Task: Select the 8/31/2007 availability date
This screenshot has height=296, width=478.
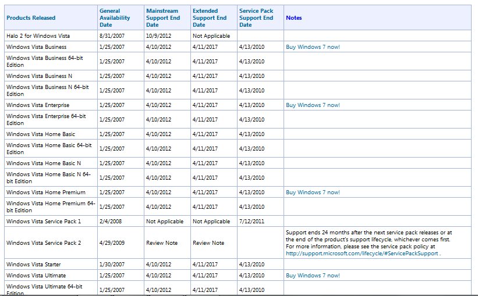Action: pyautogui.click(x=112, y=36)
